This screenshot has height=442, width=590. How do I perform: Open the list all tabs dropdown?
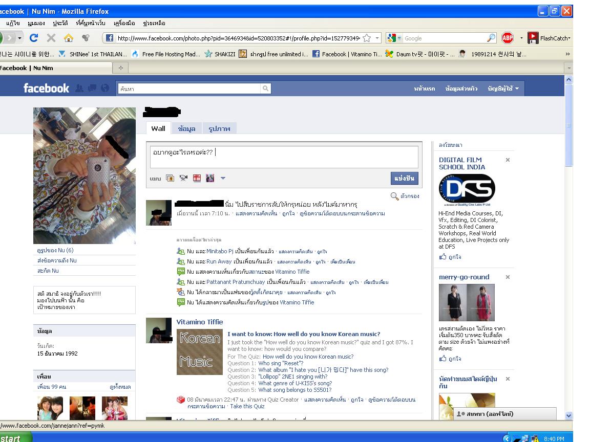[569, 68]
